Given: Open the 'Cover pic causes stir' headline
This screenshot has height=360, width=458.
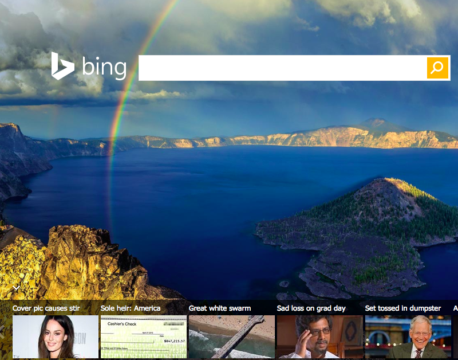Looking at the screenshot, I should tap(46, 308).
